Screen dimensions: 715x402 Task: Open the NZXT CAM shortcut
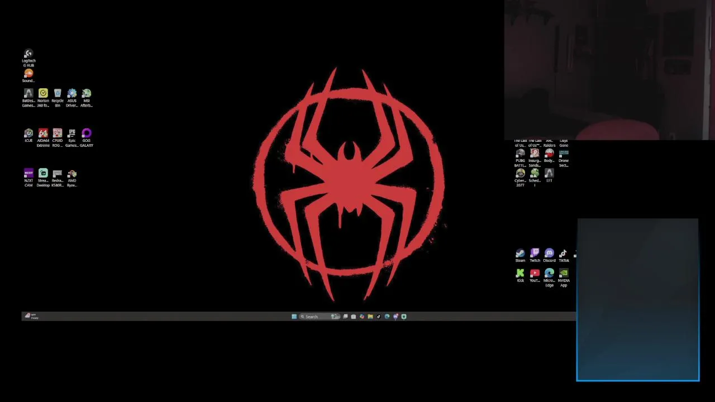coord(28,178)
